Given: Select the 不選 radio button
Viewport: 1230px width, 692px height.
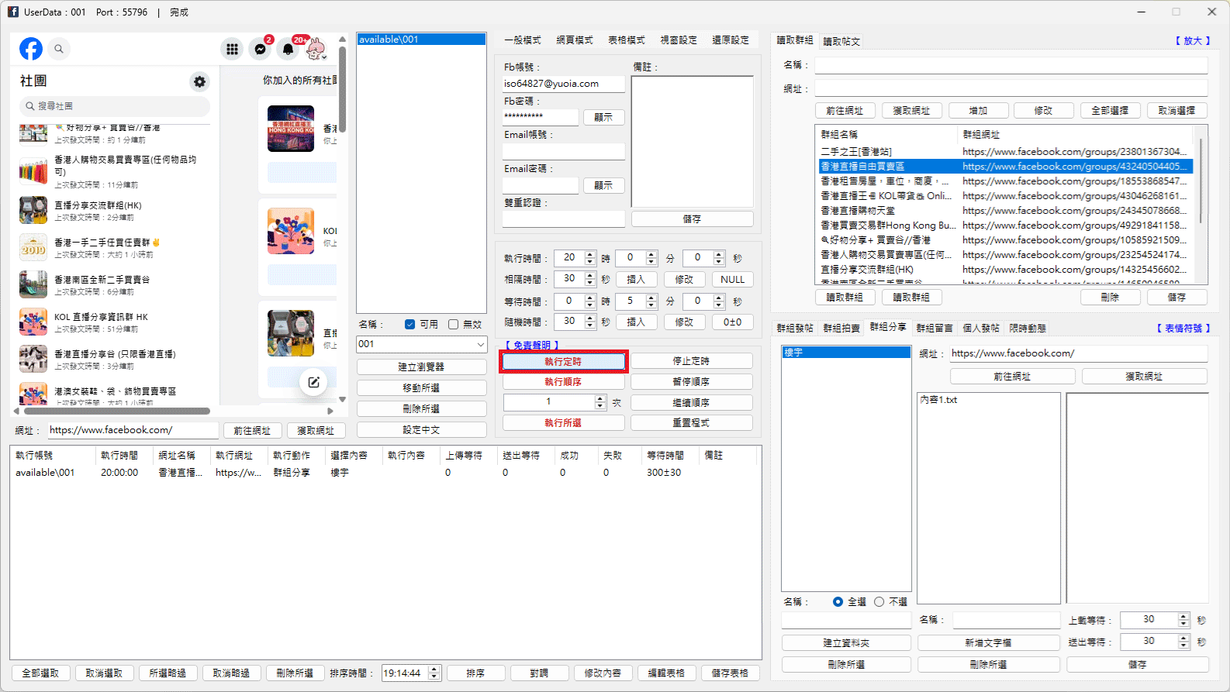Looking at the screenshot, I should (x=879, y=602).
